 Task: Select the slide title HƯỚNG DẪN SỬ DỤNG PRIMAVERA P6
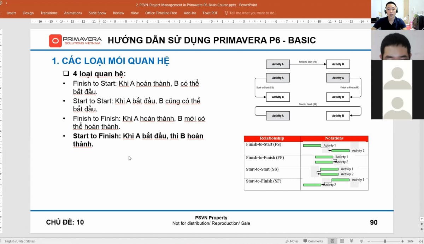212,40
